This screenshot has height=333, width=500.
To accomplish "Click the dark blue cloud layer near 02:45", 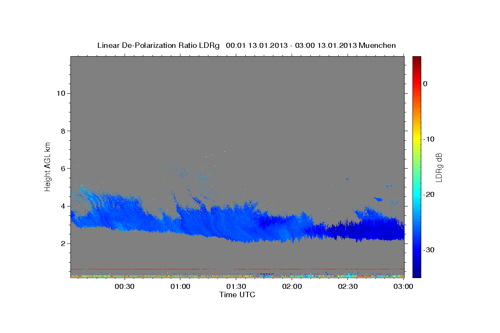I will [x=369, y=230].
